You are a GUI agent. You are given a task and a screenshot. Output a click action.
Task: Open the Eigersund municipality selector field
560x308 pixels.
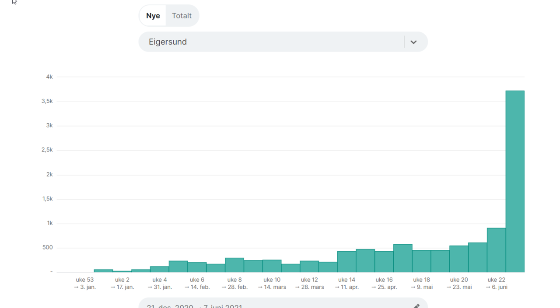pos(283,42)
